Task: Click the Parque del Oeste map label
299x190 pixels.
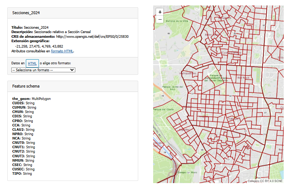Action: point(163,109)
